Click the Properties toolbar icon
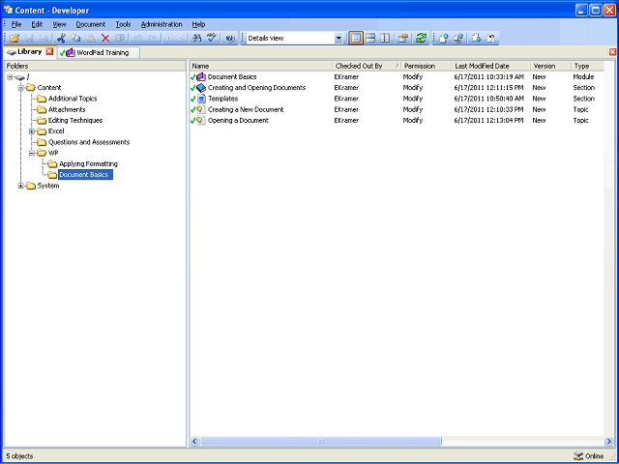619x464 pixels. (x=402, y=39)
